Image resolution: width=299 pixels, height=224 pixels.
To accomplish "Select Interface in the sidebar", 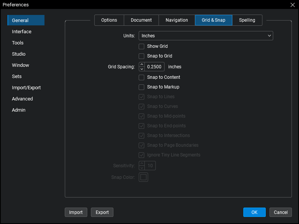I will pos(22,32).
